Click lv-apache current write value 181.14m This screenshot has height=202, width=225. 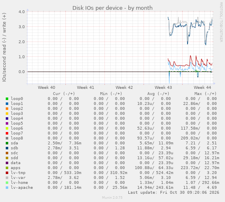[73, 188]
